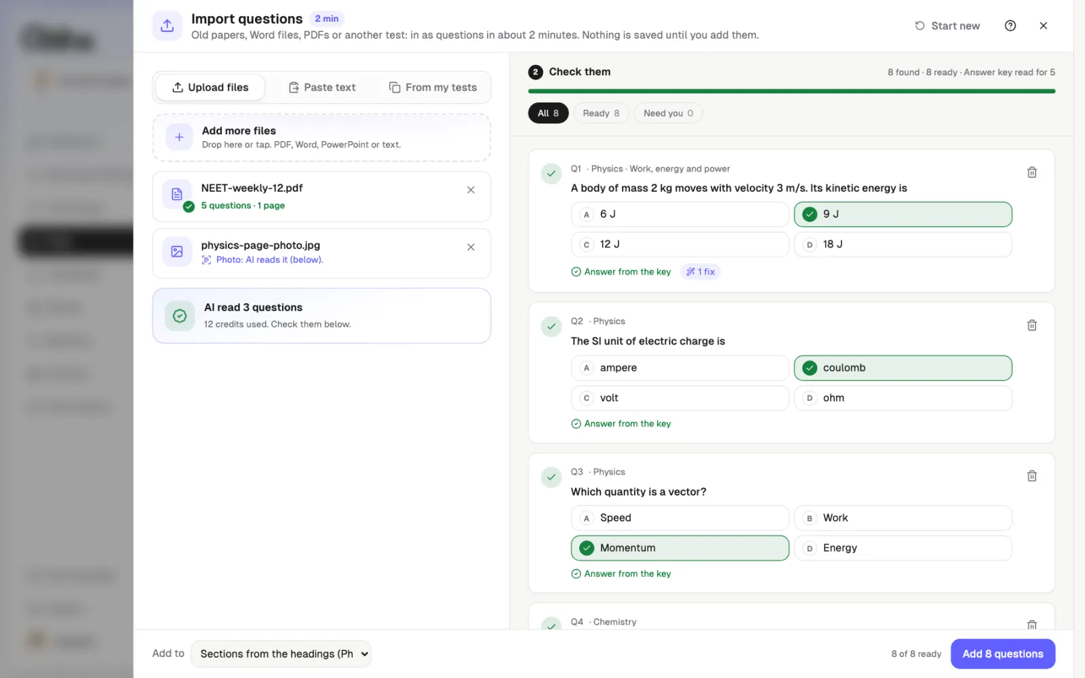Screen dimensions: 1085x678
Task: Pick Momentum as the Q3 answer
Action: click(679, 549)
